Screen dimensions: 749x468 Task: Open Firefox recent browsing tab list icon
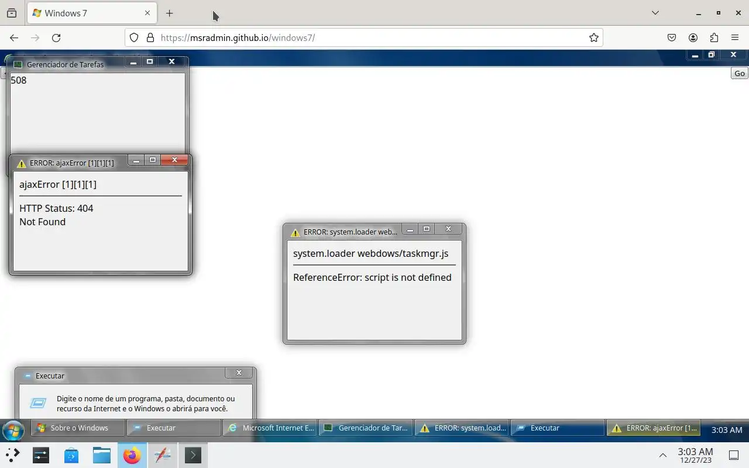[12, 13]
